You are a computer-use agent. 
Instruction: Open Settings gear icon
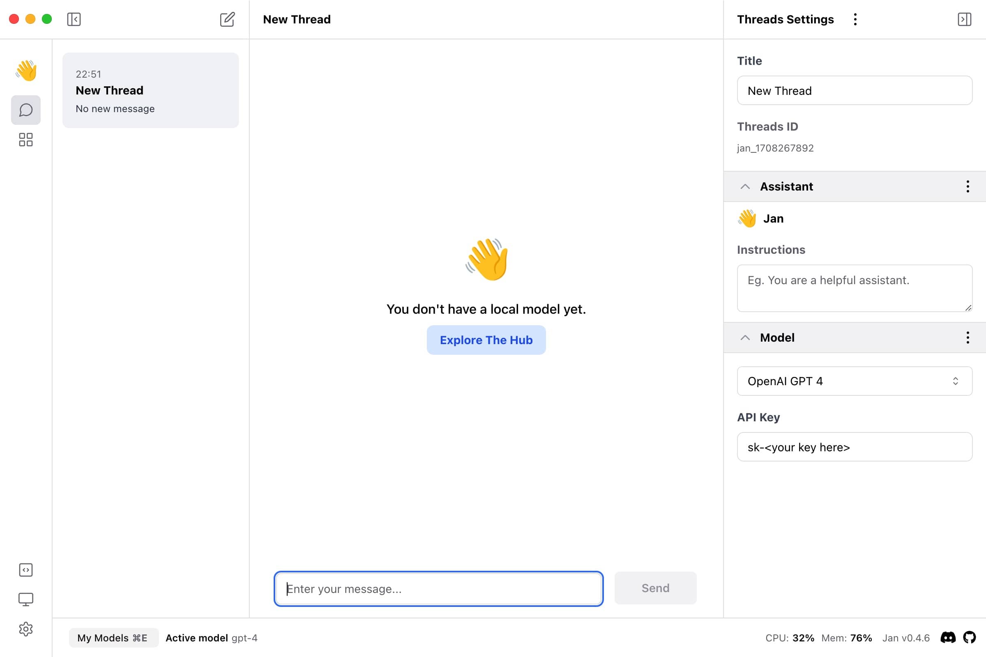coord(26,629)
